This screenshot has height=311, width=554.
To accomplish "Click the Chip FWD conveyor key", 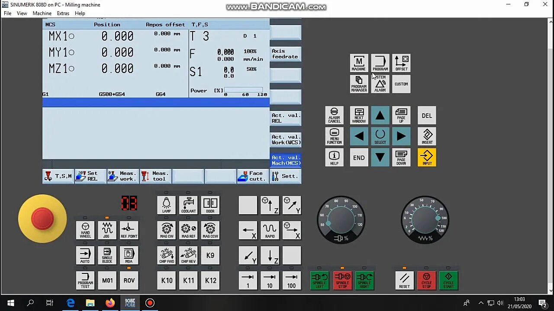I will [x=167, y=255].
